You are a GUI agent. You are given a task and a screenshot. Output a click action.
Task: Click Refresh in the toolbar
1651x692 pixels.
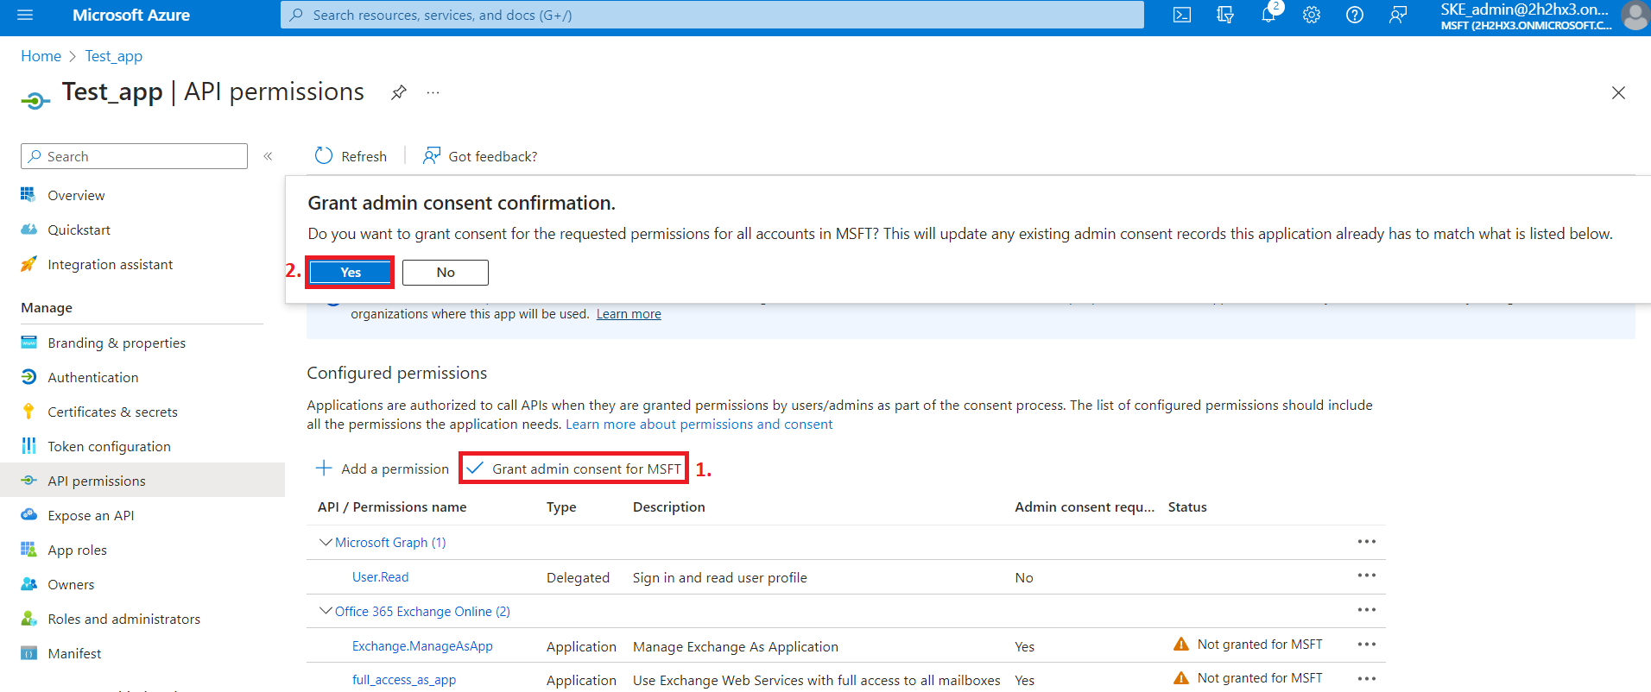(x=351, y=156)
